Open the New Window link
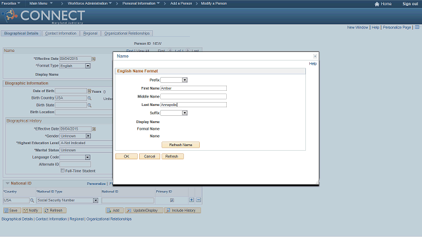 coord(357,28)
